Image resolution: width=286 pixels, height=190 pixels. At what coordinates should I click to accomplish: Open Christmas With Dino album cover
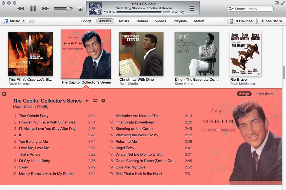coord(141,54)
